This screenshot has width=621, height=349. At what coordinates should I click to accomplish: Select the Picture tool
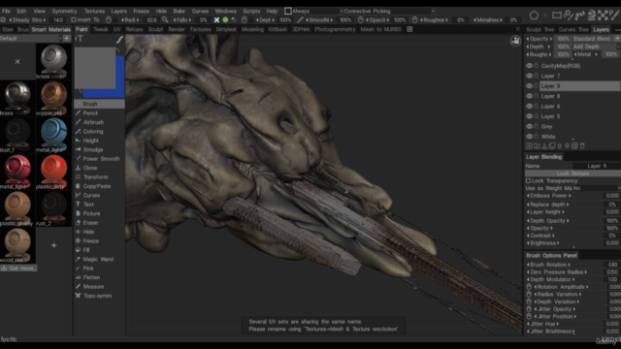click(99, 213)
